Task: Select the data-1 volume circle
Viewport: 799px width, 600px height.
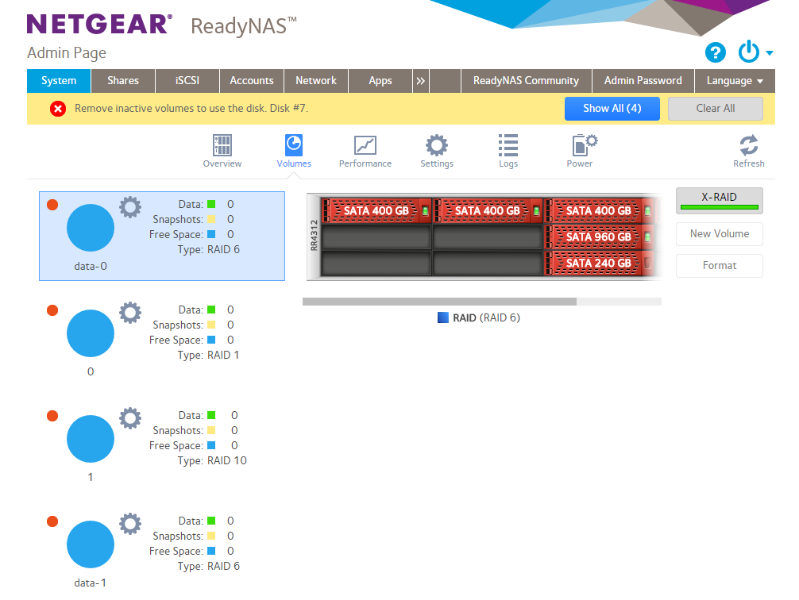Action: pos(91,544)
